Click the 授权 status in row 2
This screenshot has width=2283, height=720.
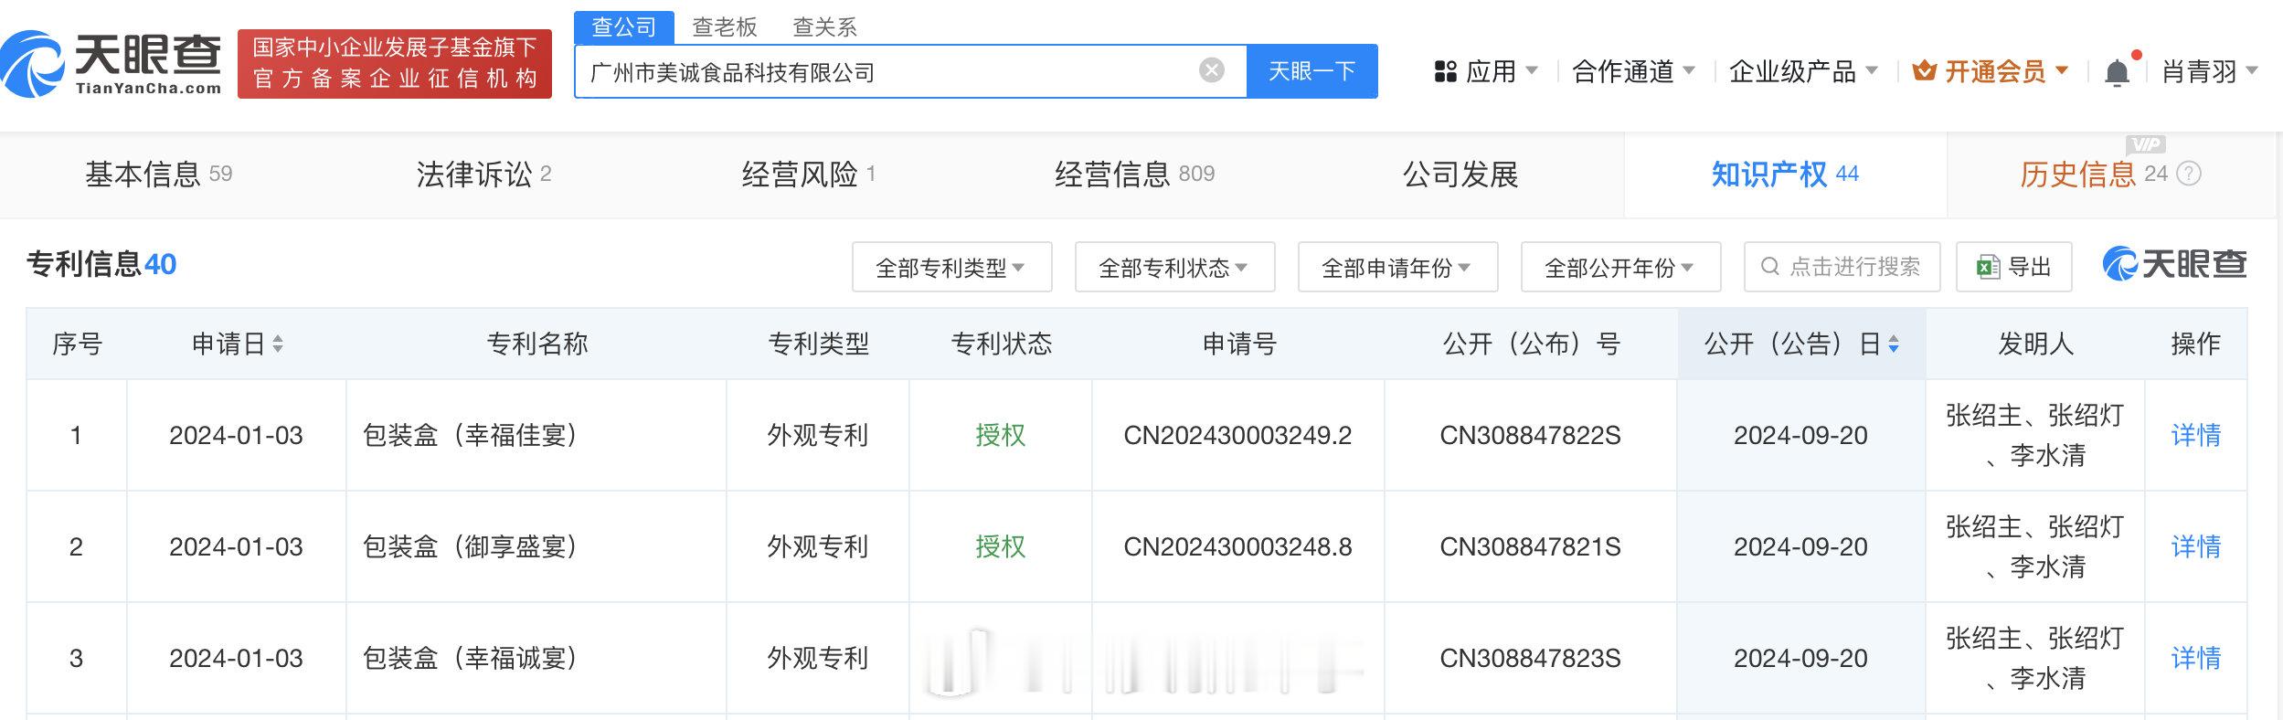point(1001,546)
